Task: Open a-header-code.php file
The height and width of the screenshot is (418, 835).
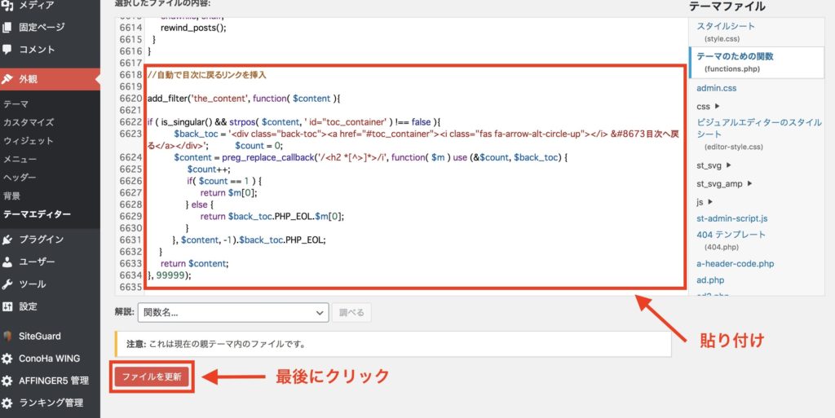Action: pos(736,264)
